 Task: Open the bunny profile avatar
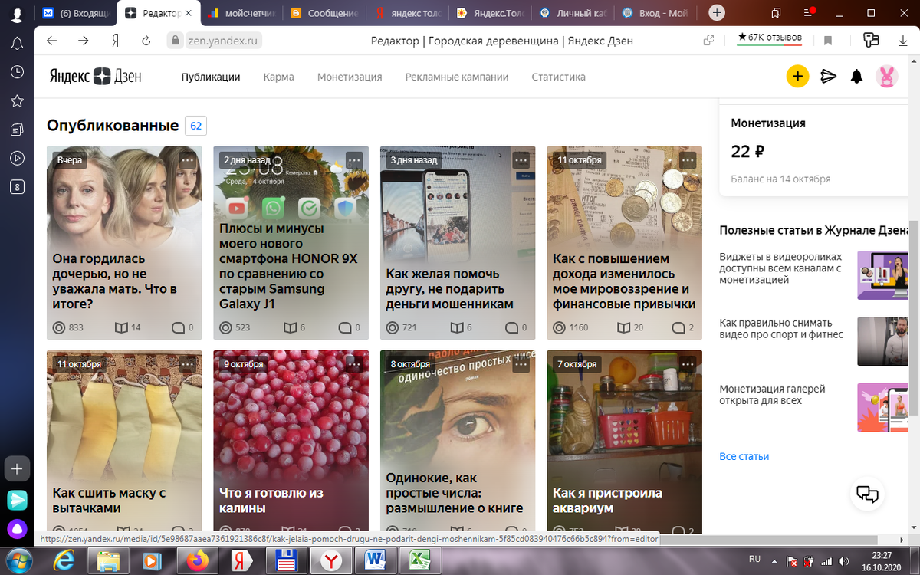(x=887, y=76)
